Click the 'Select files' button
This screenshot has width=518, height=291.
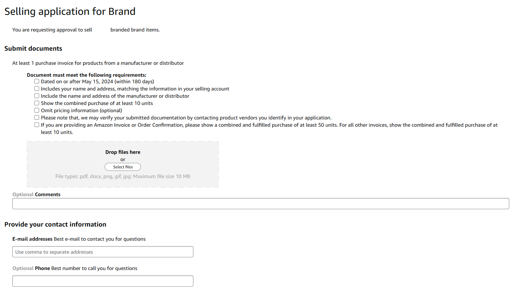[x=123, y=167]
